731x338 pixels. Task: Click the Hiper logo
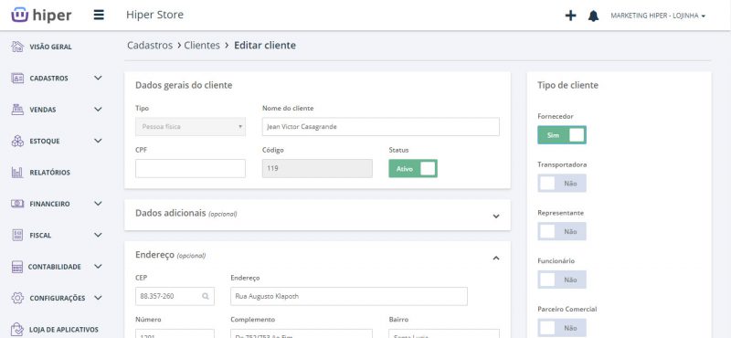41,15
